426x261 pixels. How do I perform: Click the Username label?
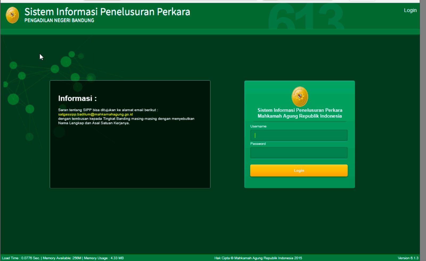(258, 126)
